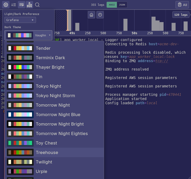Image resolution: width=191 pixels, height=179 pixels.
Task: Choose Tomorrow Night Bright theme
Action: point(54,124)
